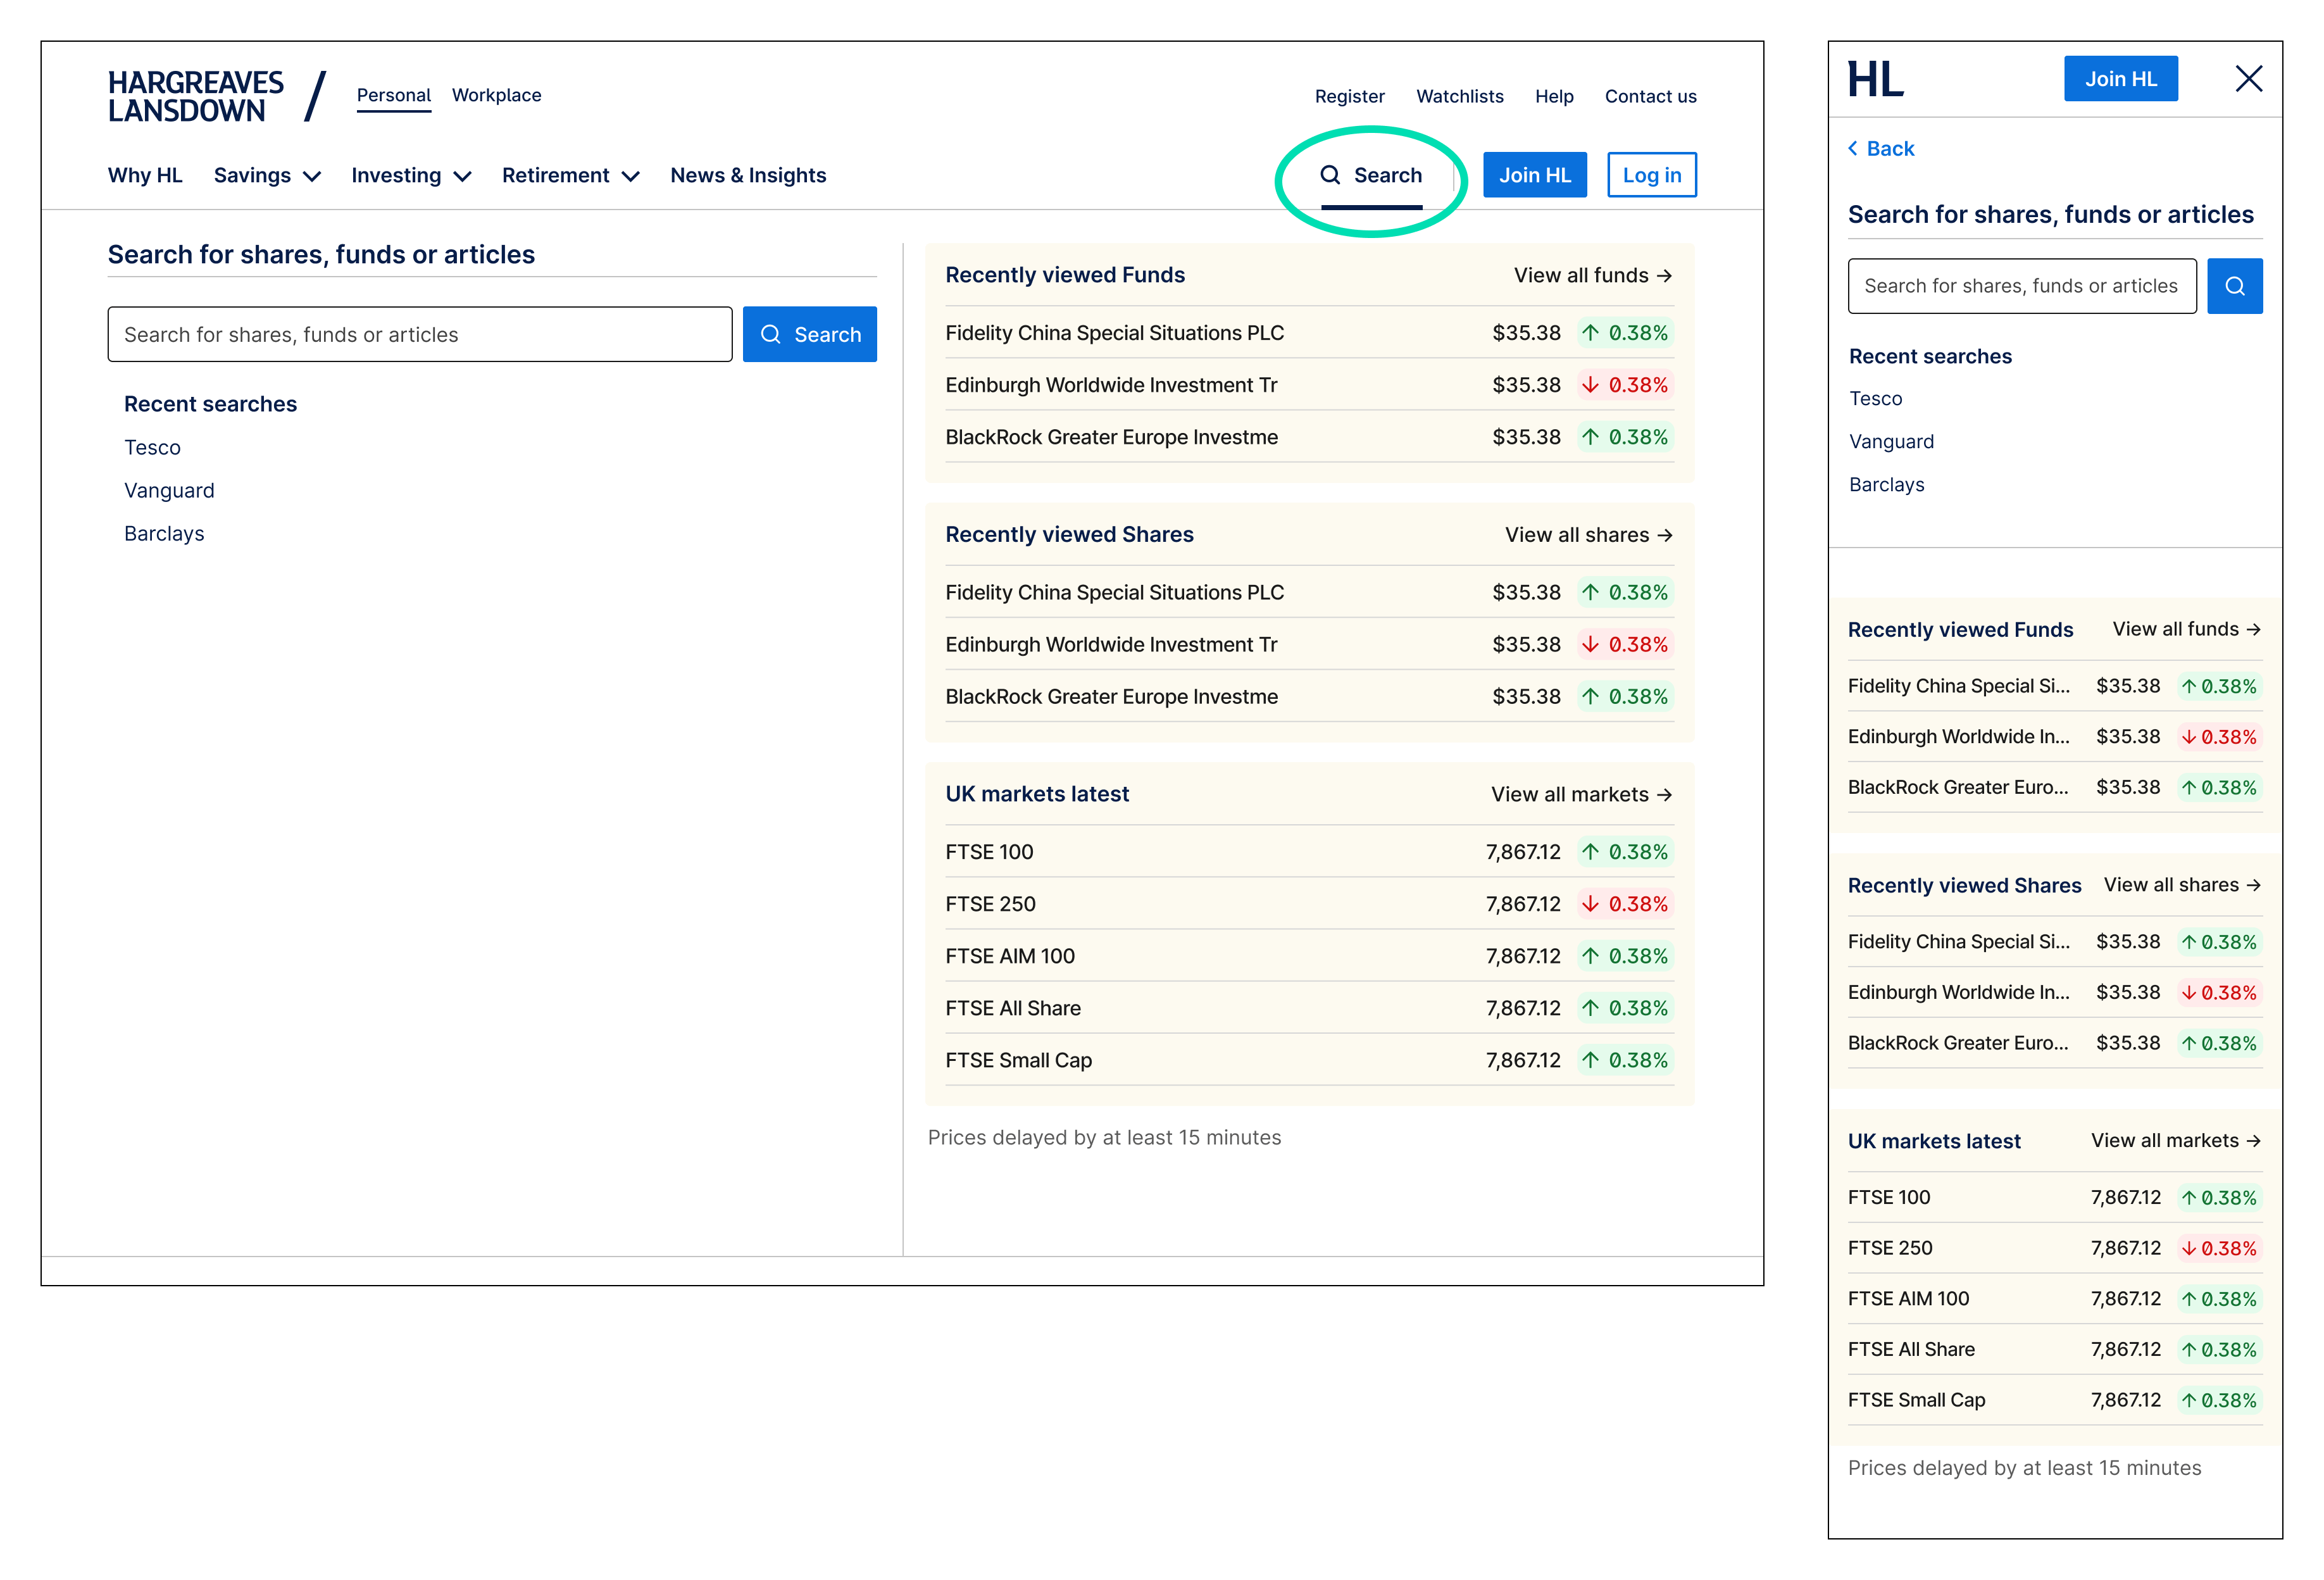
Task: Click the Hargreaves Lansdown logo
Action: [x=196, y=96]
